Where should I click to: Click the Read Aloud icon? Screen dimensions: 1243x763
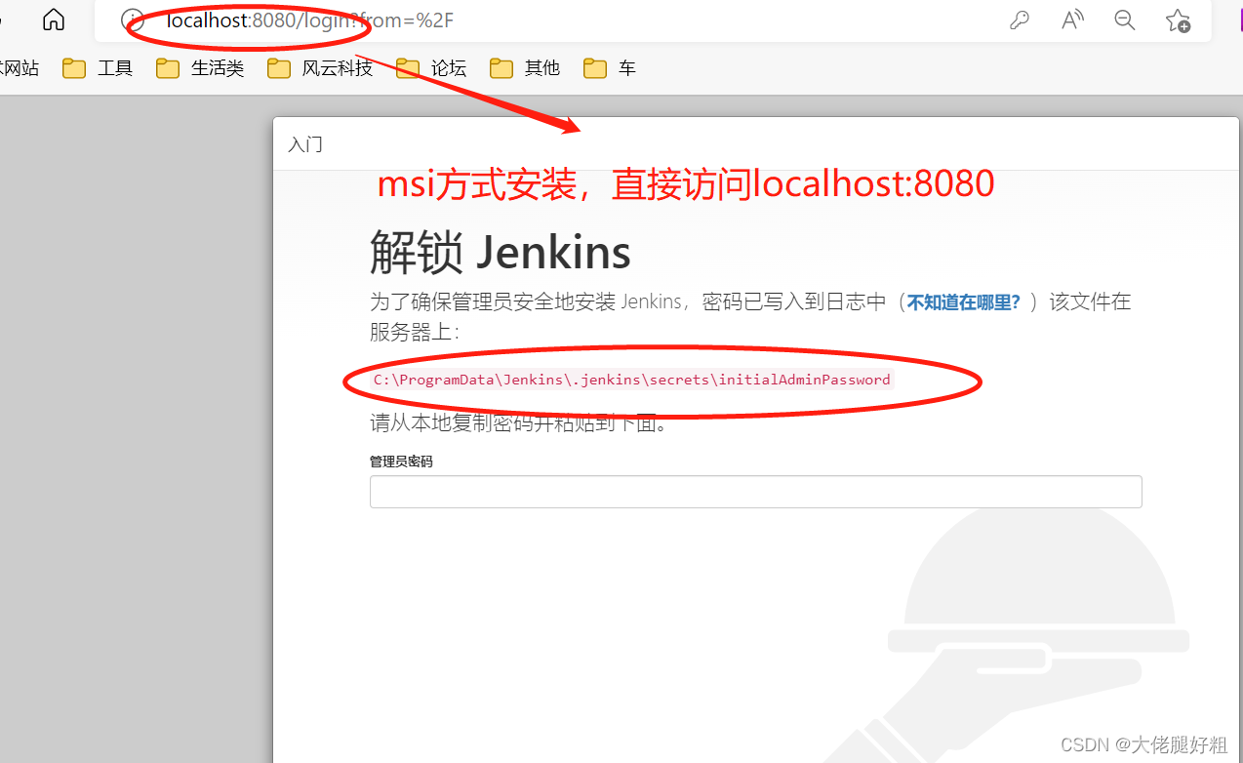tap(1072, 20)
